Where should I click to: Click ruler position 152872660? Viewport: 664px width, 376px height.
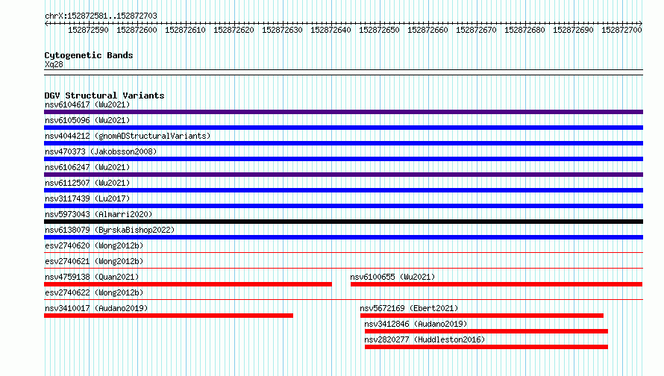tap(427, 30)
